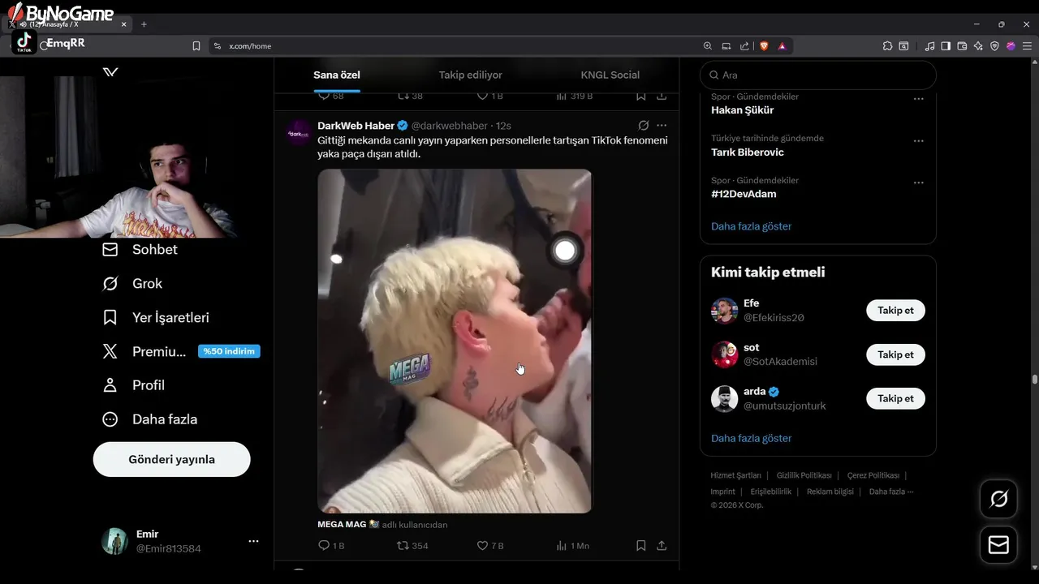Click in the Ara search field

click(x=818, y=75)
